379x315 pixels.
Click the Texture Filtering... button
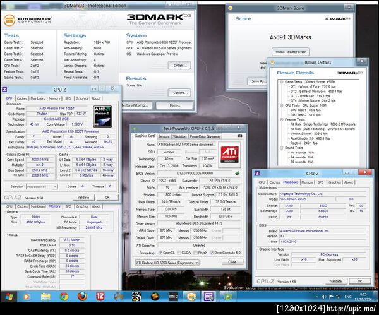(x=137, y=105)
